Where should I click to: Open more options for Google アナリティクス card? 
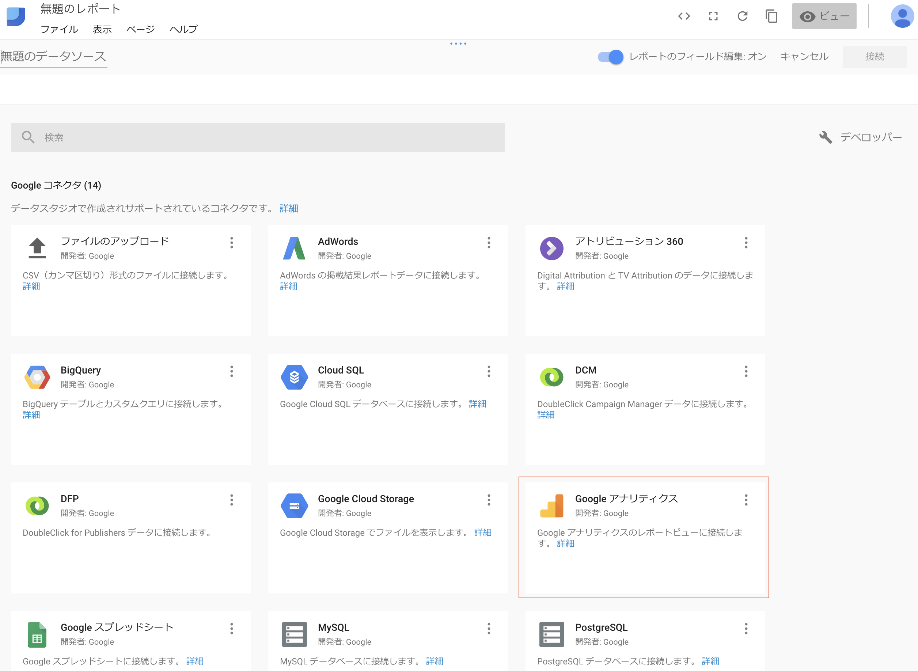coord(746,500)
